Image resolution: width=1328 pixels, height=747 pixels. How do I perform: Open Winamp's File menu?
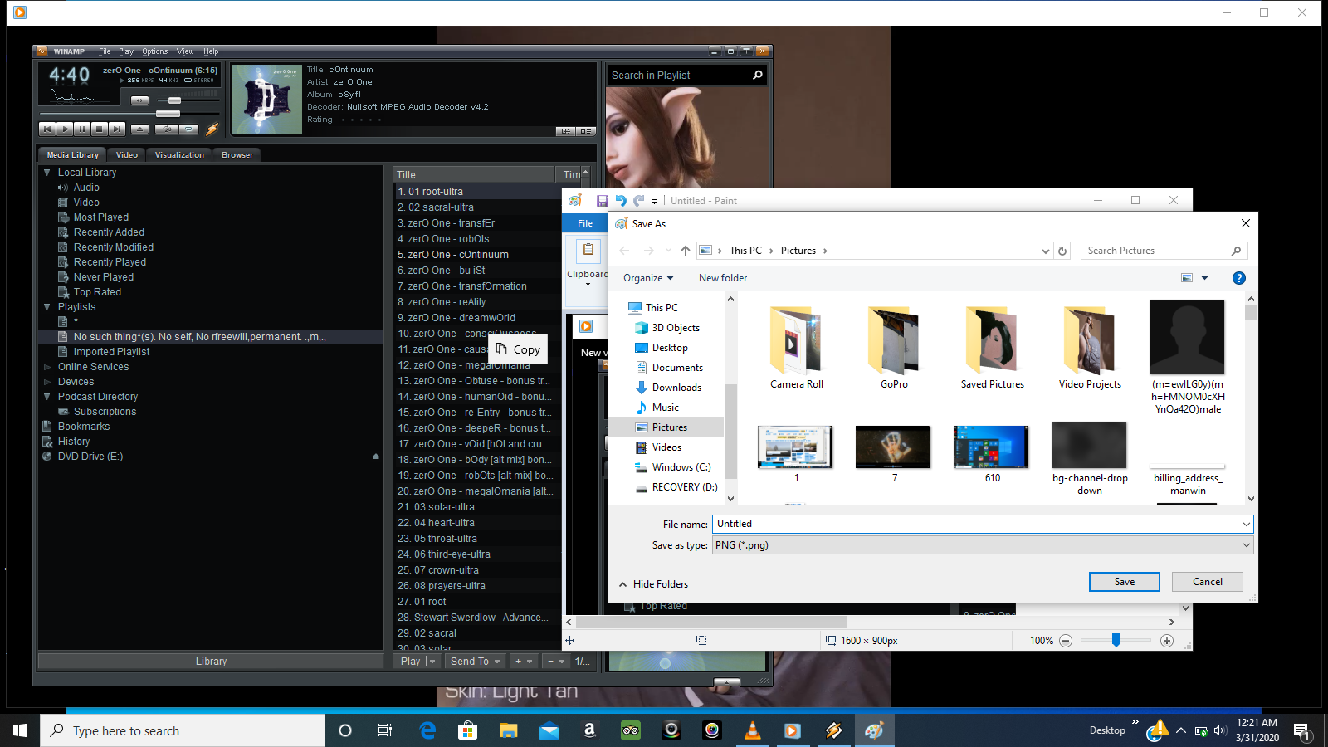coord(105,51)
